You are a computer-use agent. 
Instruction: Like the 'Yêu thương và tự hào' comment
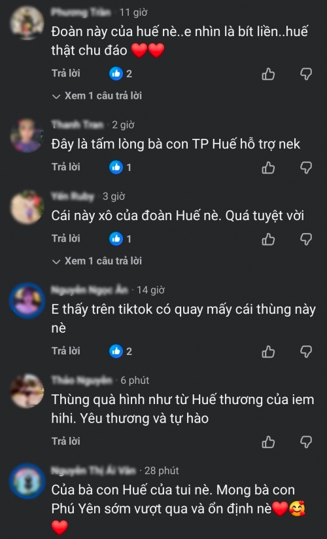(268, 442)
